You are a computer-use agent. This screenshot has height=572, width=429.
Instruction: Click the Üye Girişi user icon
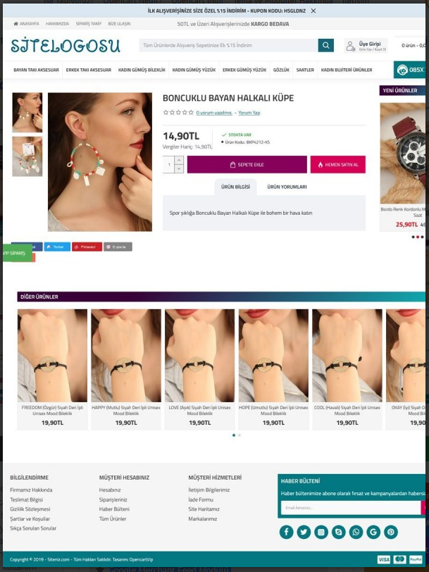pyautogui.click(x=350, y=46)
